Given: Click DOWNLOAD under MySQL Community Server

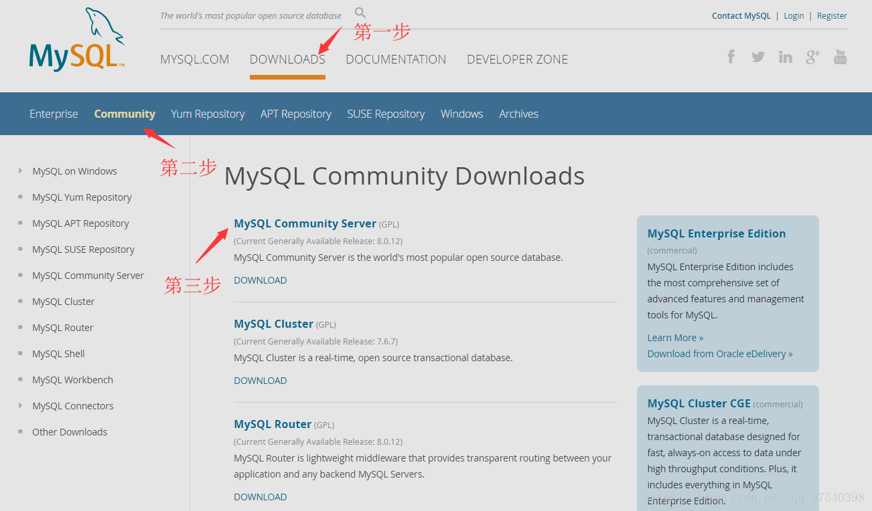Looking at the screenshot, I should pos(260,280).
